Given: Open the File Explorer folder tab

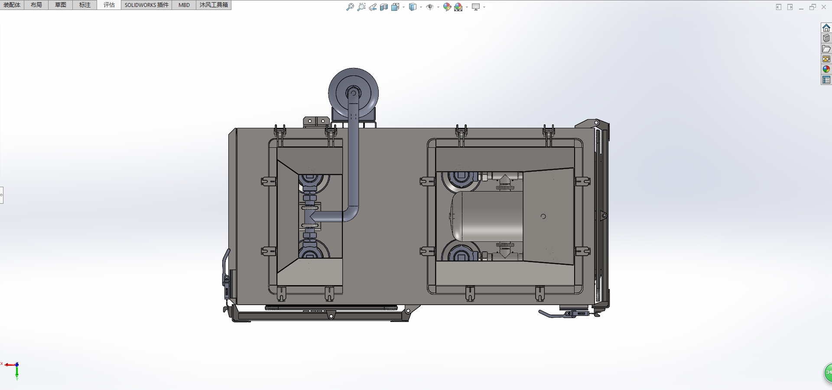Looking at the screenshot, I should [x=826, y=49].
